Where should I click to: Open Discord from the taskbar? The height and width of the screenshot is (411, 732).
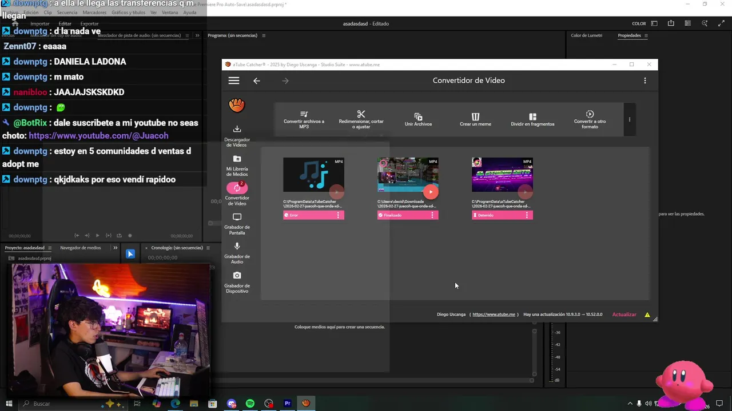click(x=231, y=404)
